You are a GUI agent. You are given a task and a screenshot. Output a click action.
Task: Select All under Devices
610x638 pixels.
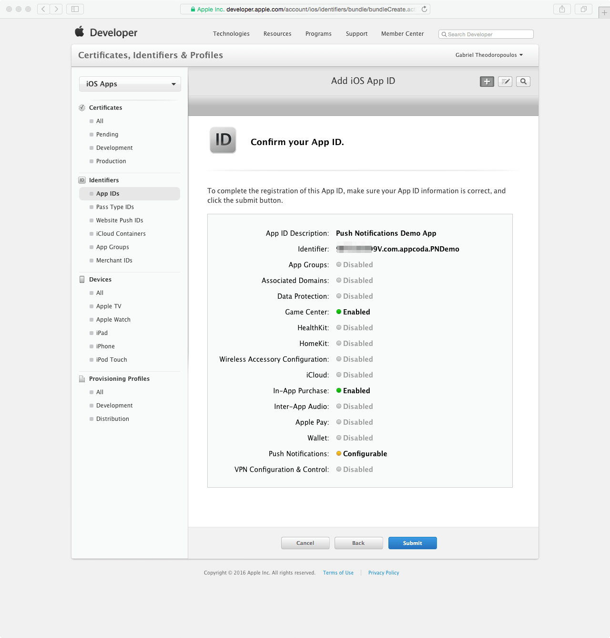pos(100,293)
